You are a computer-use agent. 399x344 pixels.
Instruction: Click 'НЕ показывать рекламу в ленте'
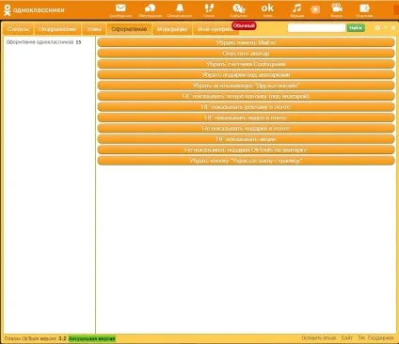click(246, 107)
